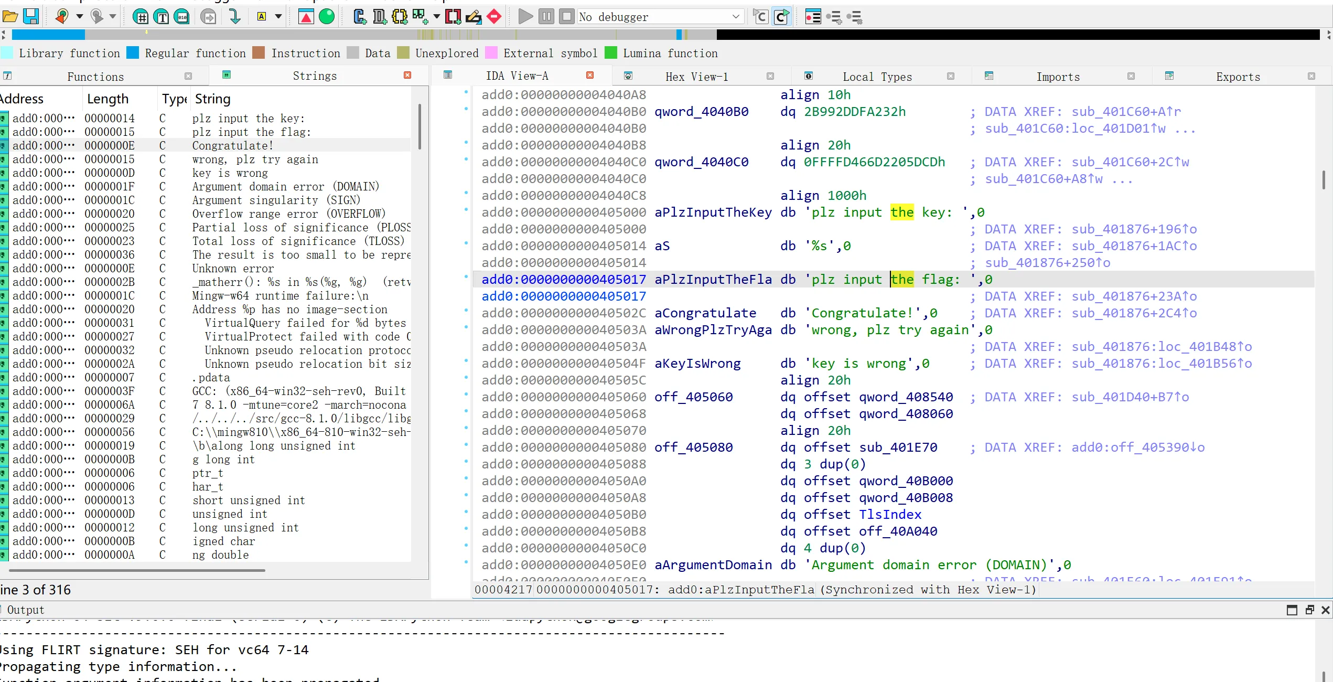Open the No debugger dropdown

click(x=736, y=17)
